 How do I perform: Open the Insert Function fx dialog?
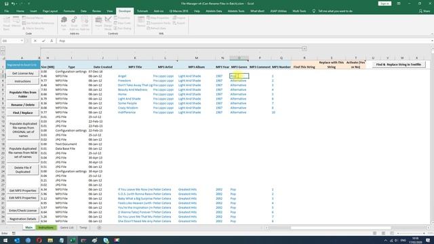[x=52, y=41]
